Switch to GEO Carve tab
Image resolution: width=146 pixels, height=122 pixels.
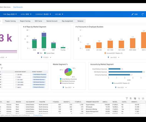pos(38,21)
